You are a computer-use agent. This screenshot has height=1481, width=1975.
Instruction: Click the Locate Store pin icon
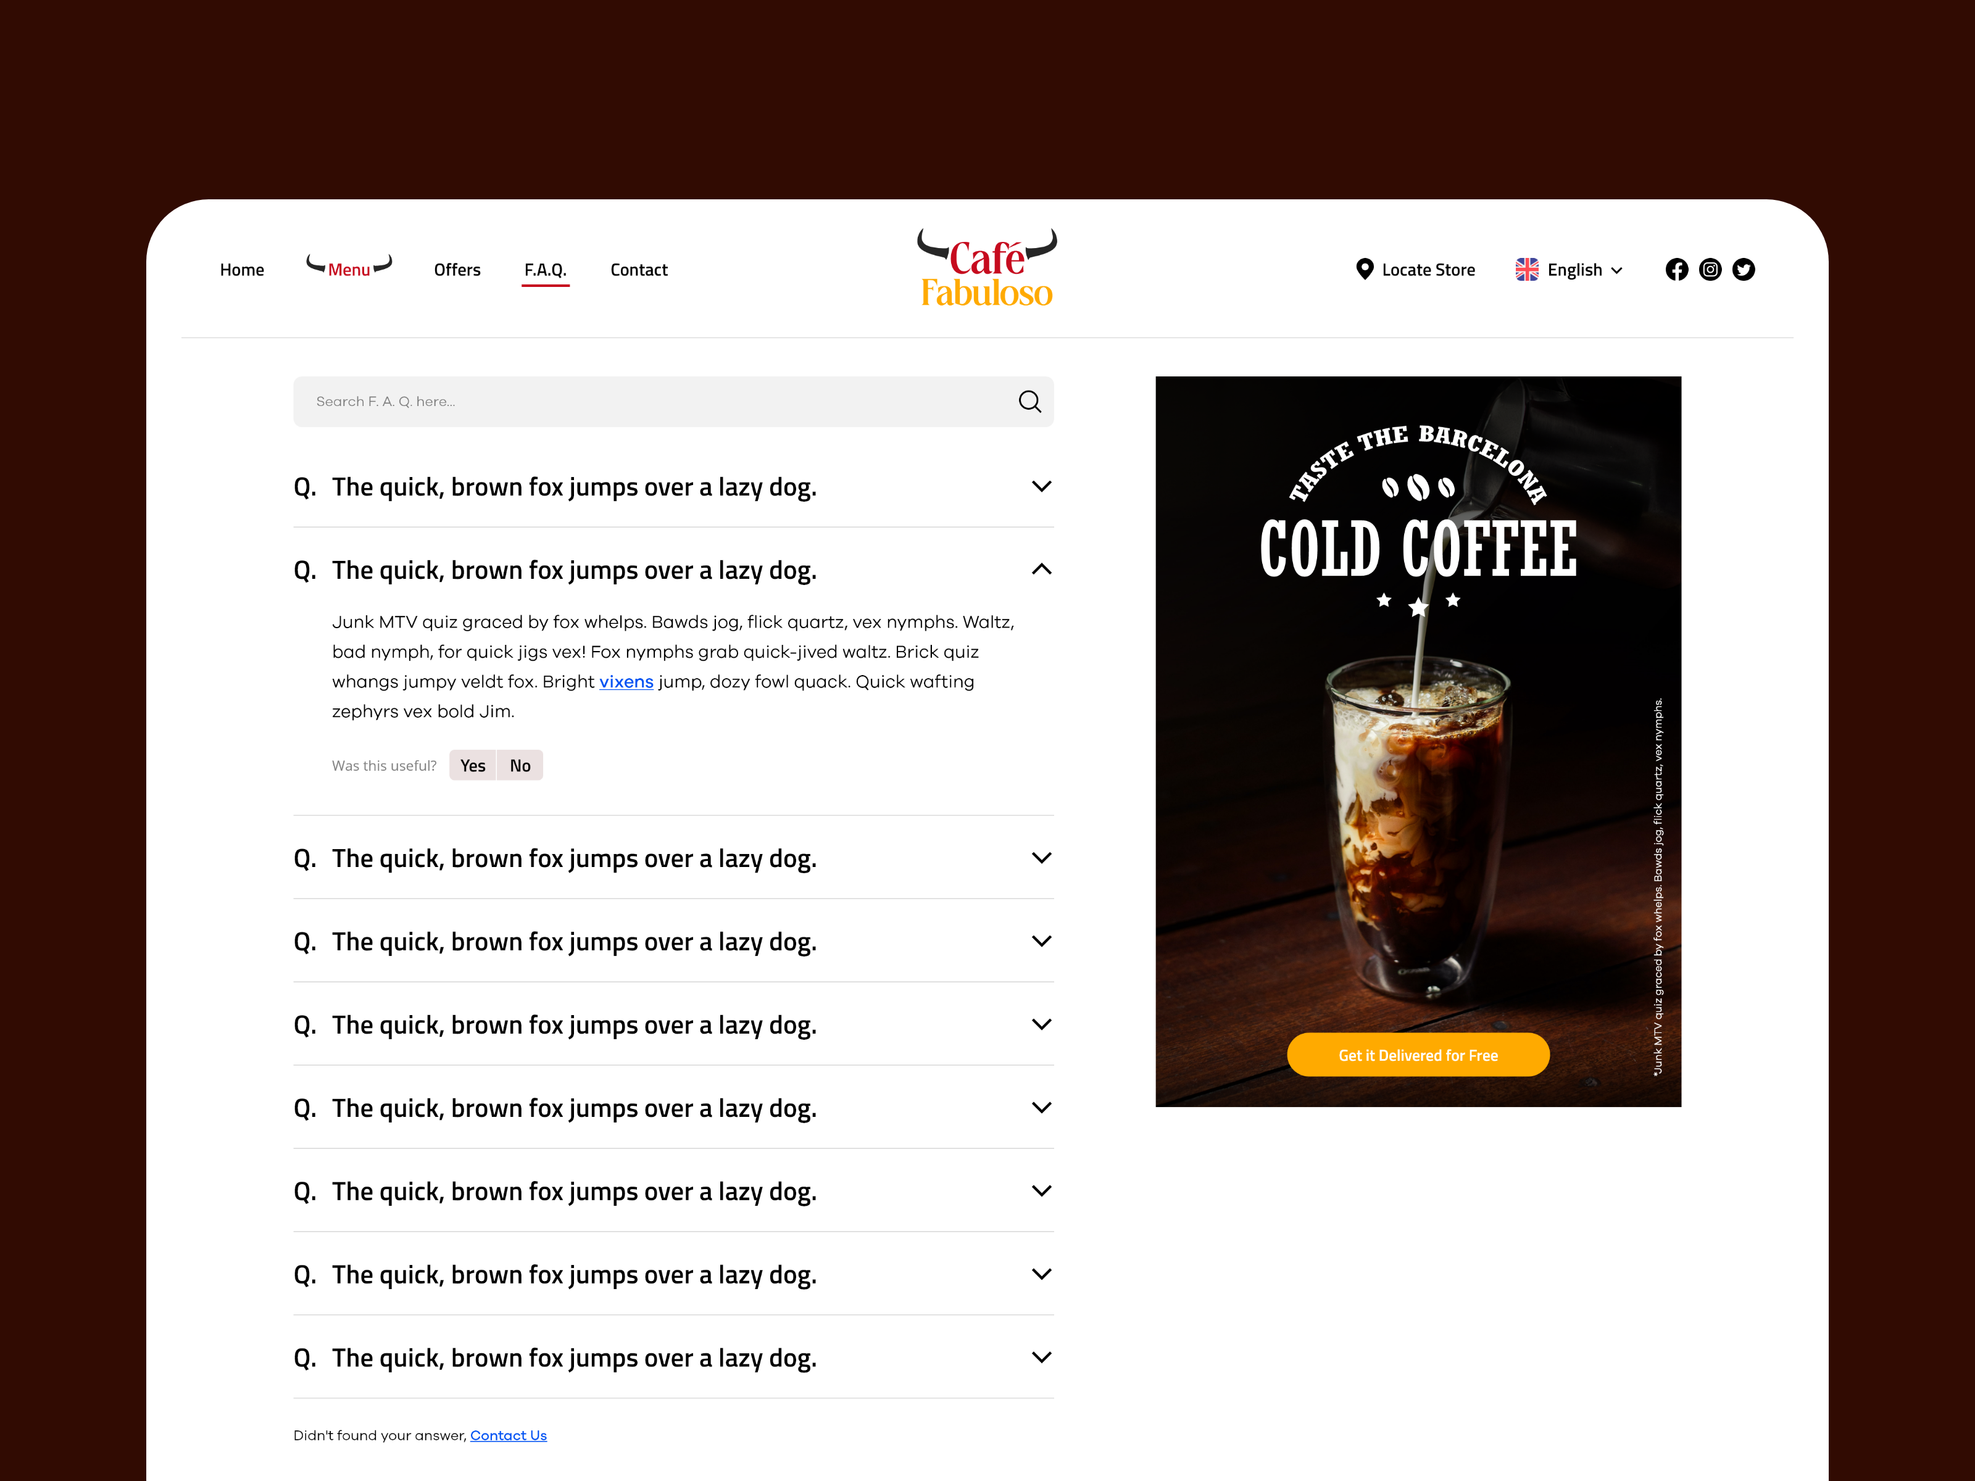coord(1364,270)
